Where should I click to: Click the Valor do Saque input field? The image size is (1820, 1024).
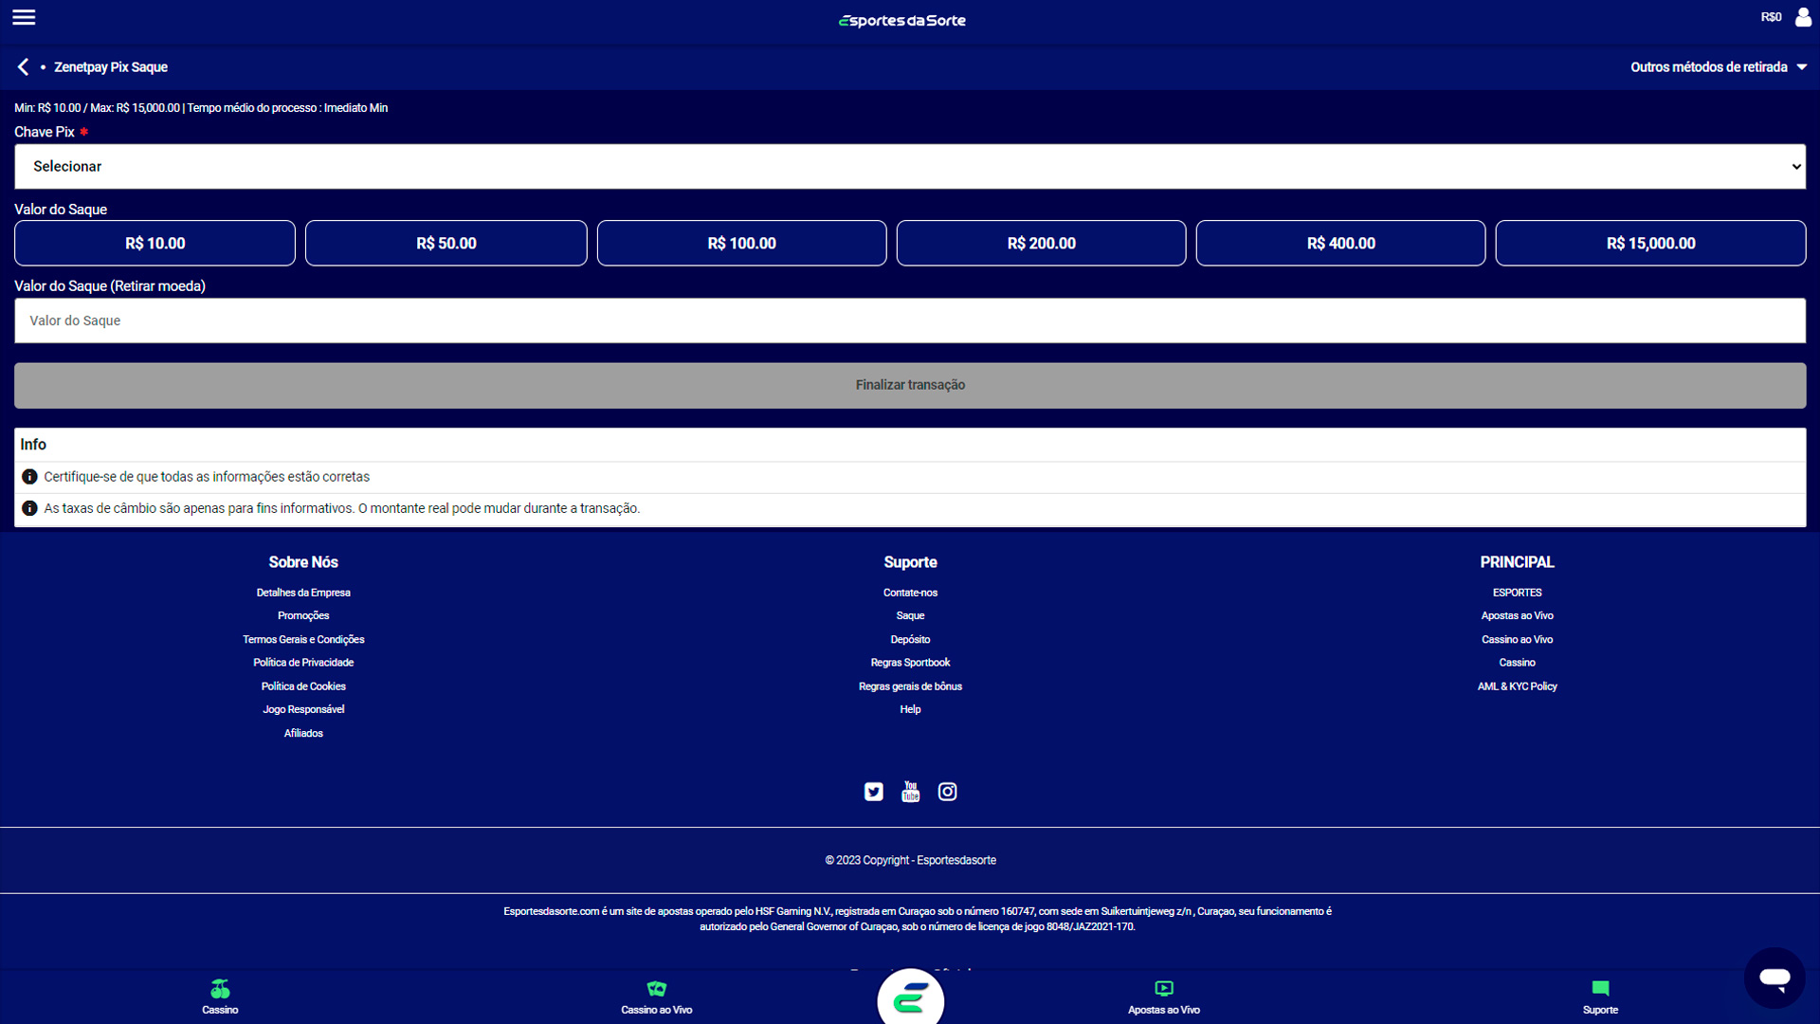pyautogui.click(x=910, y=321)
